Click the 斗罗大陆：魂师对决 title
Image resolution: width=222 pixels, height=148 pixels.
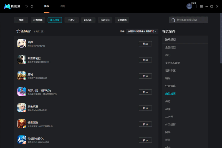pyautogui.click(x=39, y=90)
